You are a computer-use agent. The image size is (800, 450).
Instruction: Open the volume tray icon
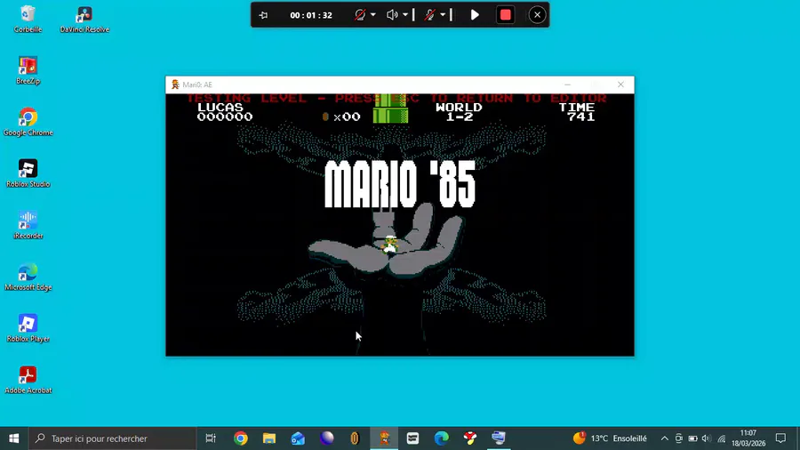point(707,438)
